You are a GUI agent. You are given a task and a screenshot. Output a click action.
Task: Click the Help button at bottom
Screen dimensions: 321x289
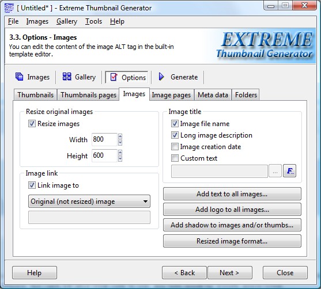click(35, 273)
